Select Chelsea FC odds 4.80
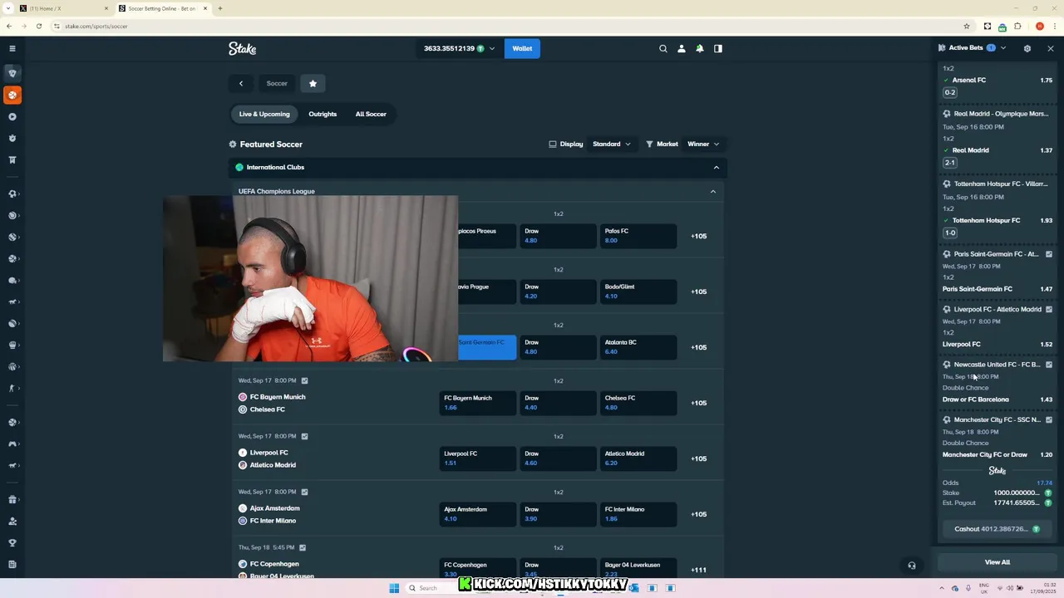The height and width of the screenshot is (598, 1064). (638, 403)
